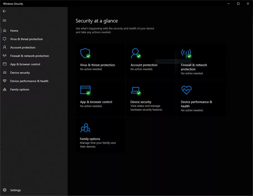Select Firewall & network protection in sidebar
Viewport: 253px width, 196px height.
point(29,56)
